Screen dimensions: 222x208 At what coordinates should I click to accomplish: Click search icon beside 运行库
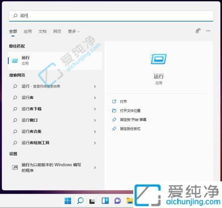15,97
